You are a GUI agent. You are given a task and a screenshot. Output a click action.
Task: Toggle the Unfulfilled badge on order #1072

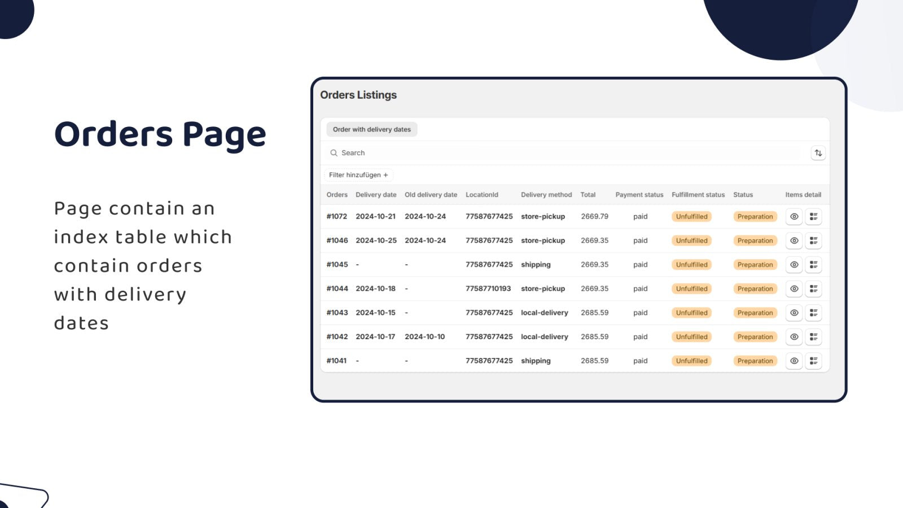coord(691,216)
